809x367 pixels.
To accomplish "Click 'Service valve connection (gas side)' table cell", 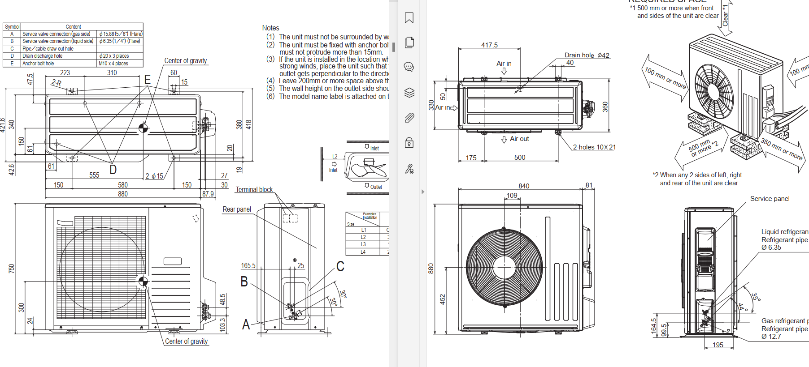I will coord(58,34).
